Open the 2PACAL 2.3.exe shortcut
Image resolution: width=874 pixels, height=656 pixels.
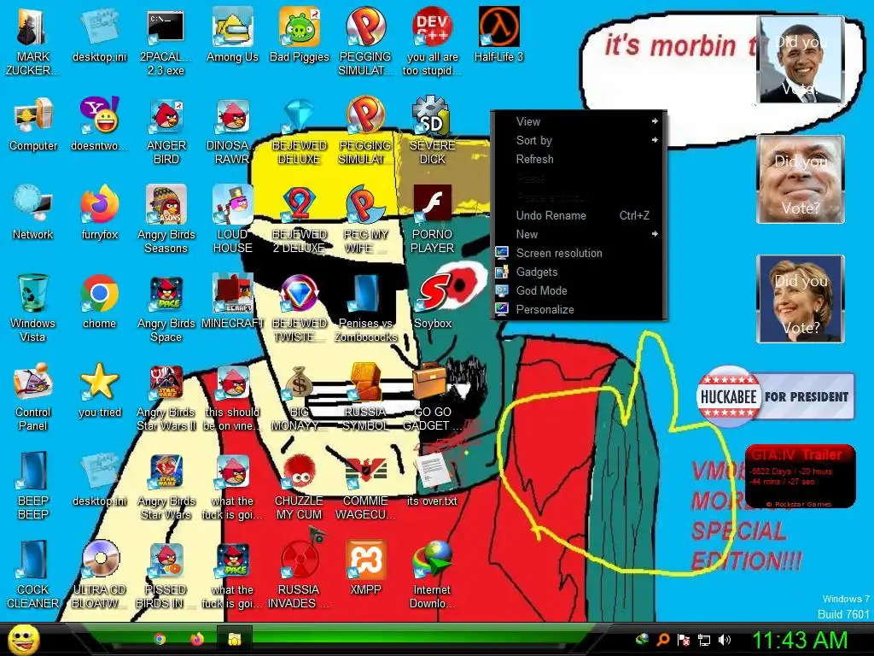pyautogui.click(x=166, y=41)
